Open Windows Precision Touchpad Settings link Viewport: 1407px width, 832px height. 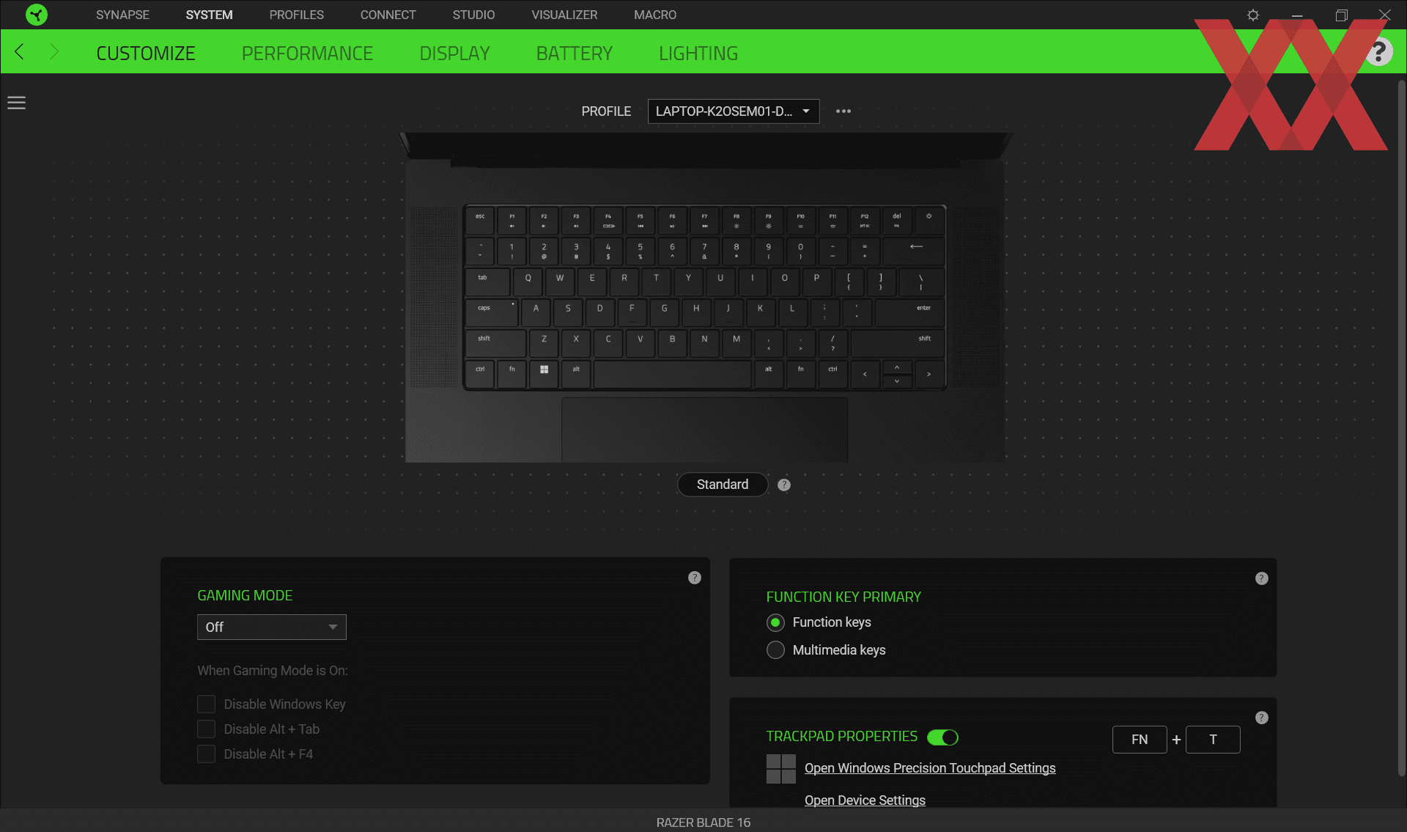(930, 767)
